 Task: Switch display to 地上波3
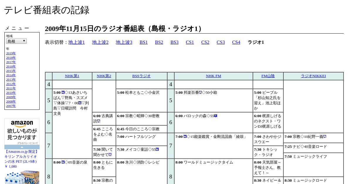coord(124,42)
